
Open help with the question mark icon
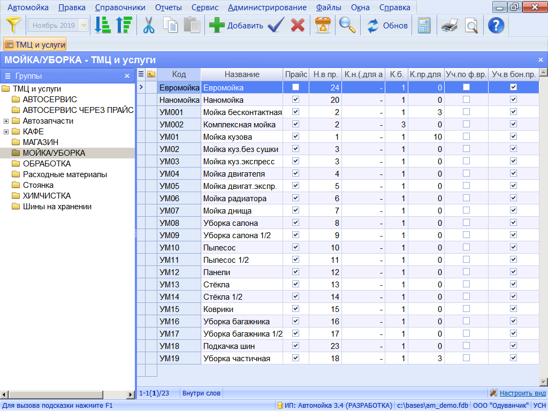point(496,25)
